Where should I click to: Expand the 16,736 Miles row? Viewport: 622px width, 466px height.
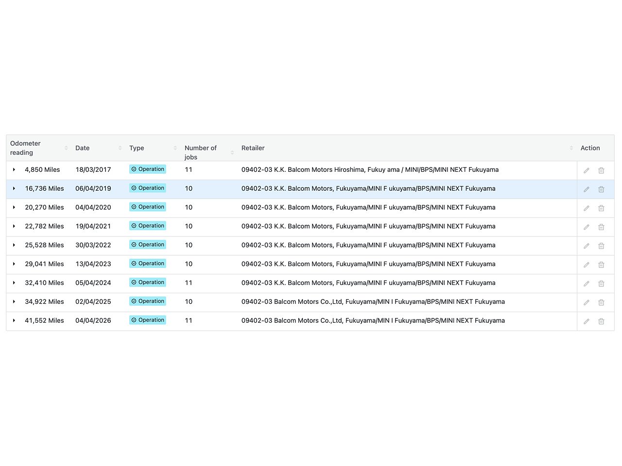click(14, 188)
